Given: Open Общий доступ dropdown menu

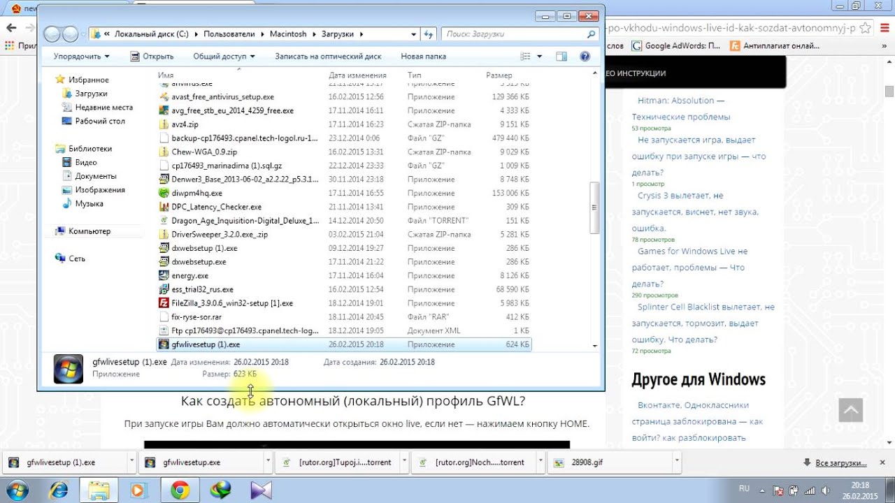Looking at the screenshot, I should click(224, 57).
